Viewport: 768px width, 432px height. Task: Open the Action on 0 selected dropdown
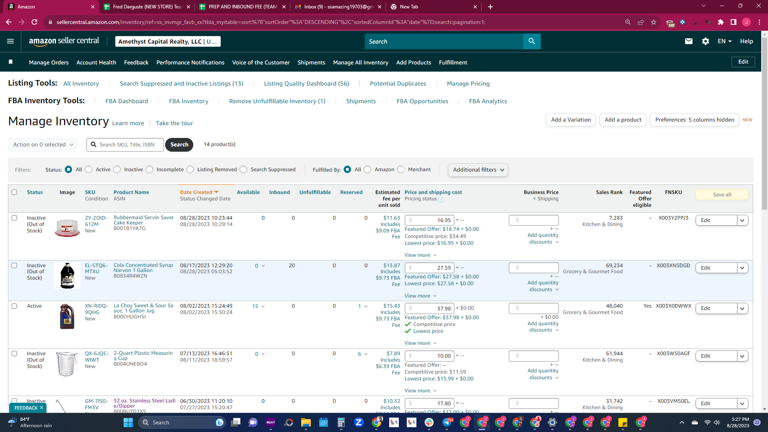point(43,145)
